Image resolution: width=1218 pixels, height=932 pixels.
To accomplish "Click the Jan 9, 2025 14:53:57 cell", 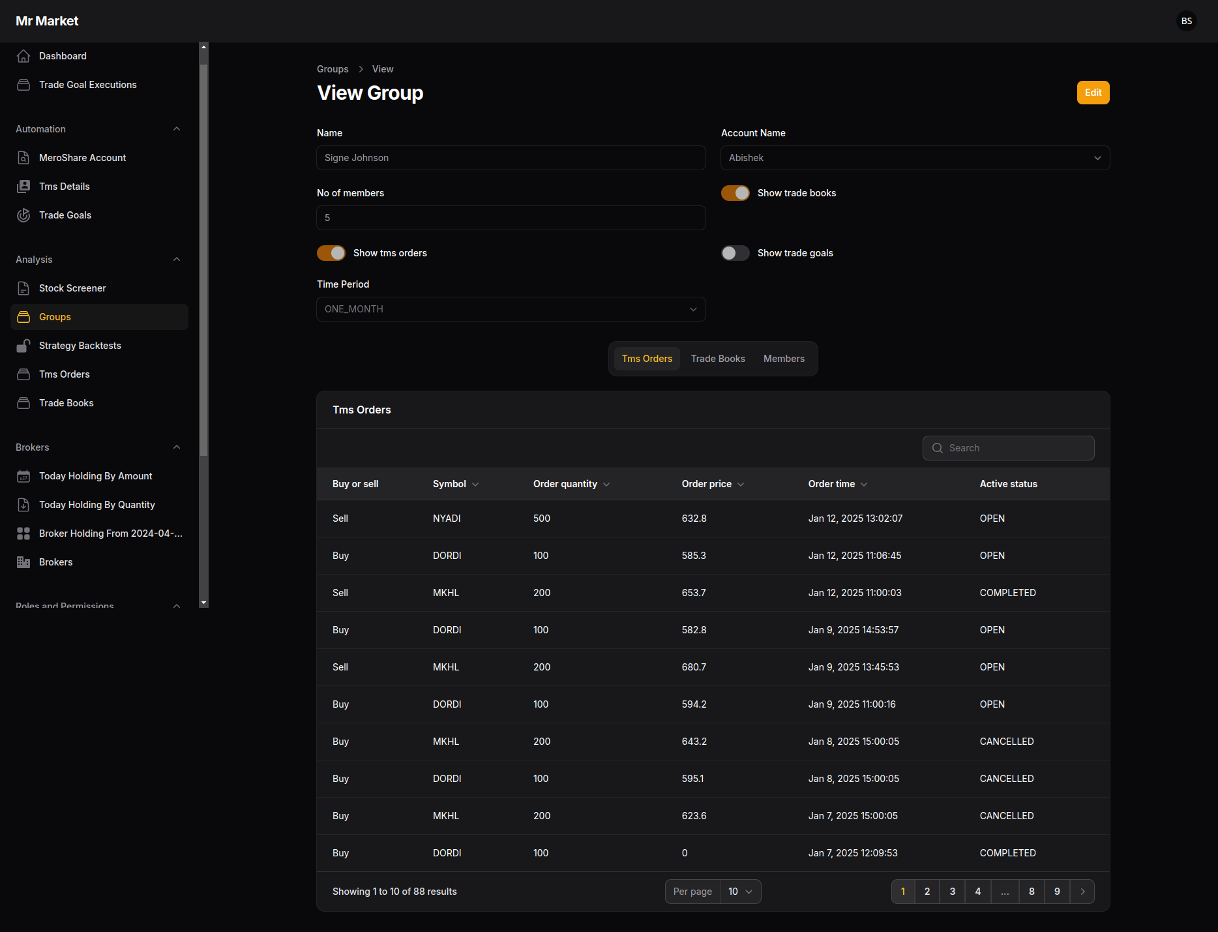I will coord(854,630).
